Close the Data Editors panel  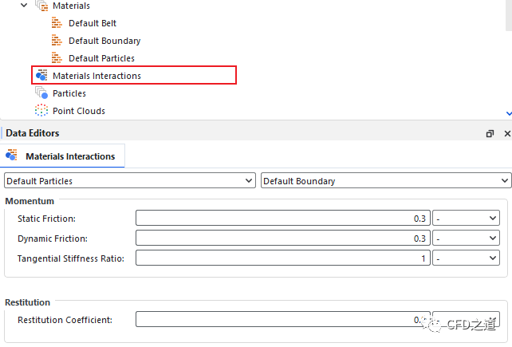coord(506,134)
